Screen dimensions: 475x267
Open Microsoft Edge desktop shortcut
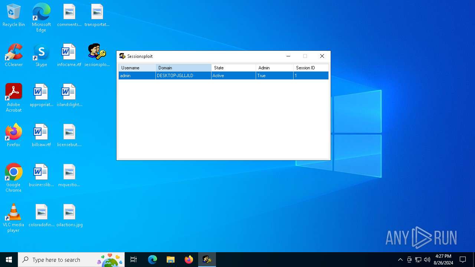tap(41, 17)
